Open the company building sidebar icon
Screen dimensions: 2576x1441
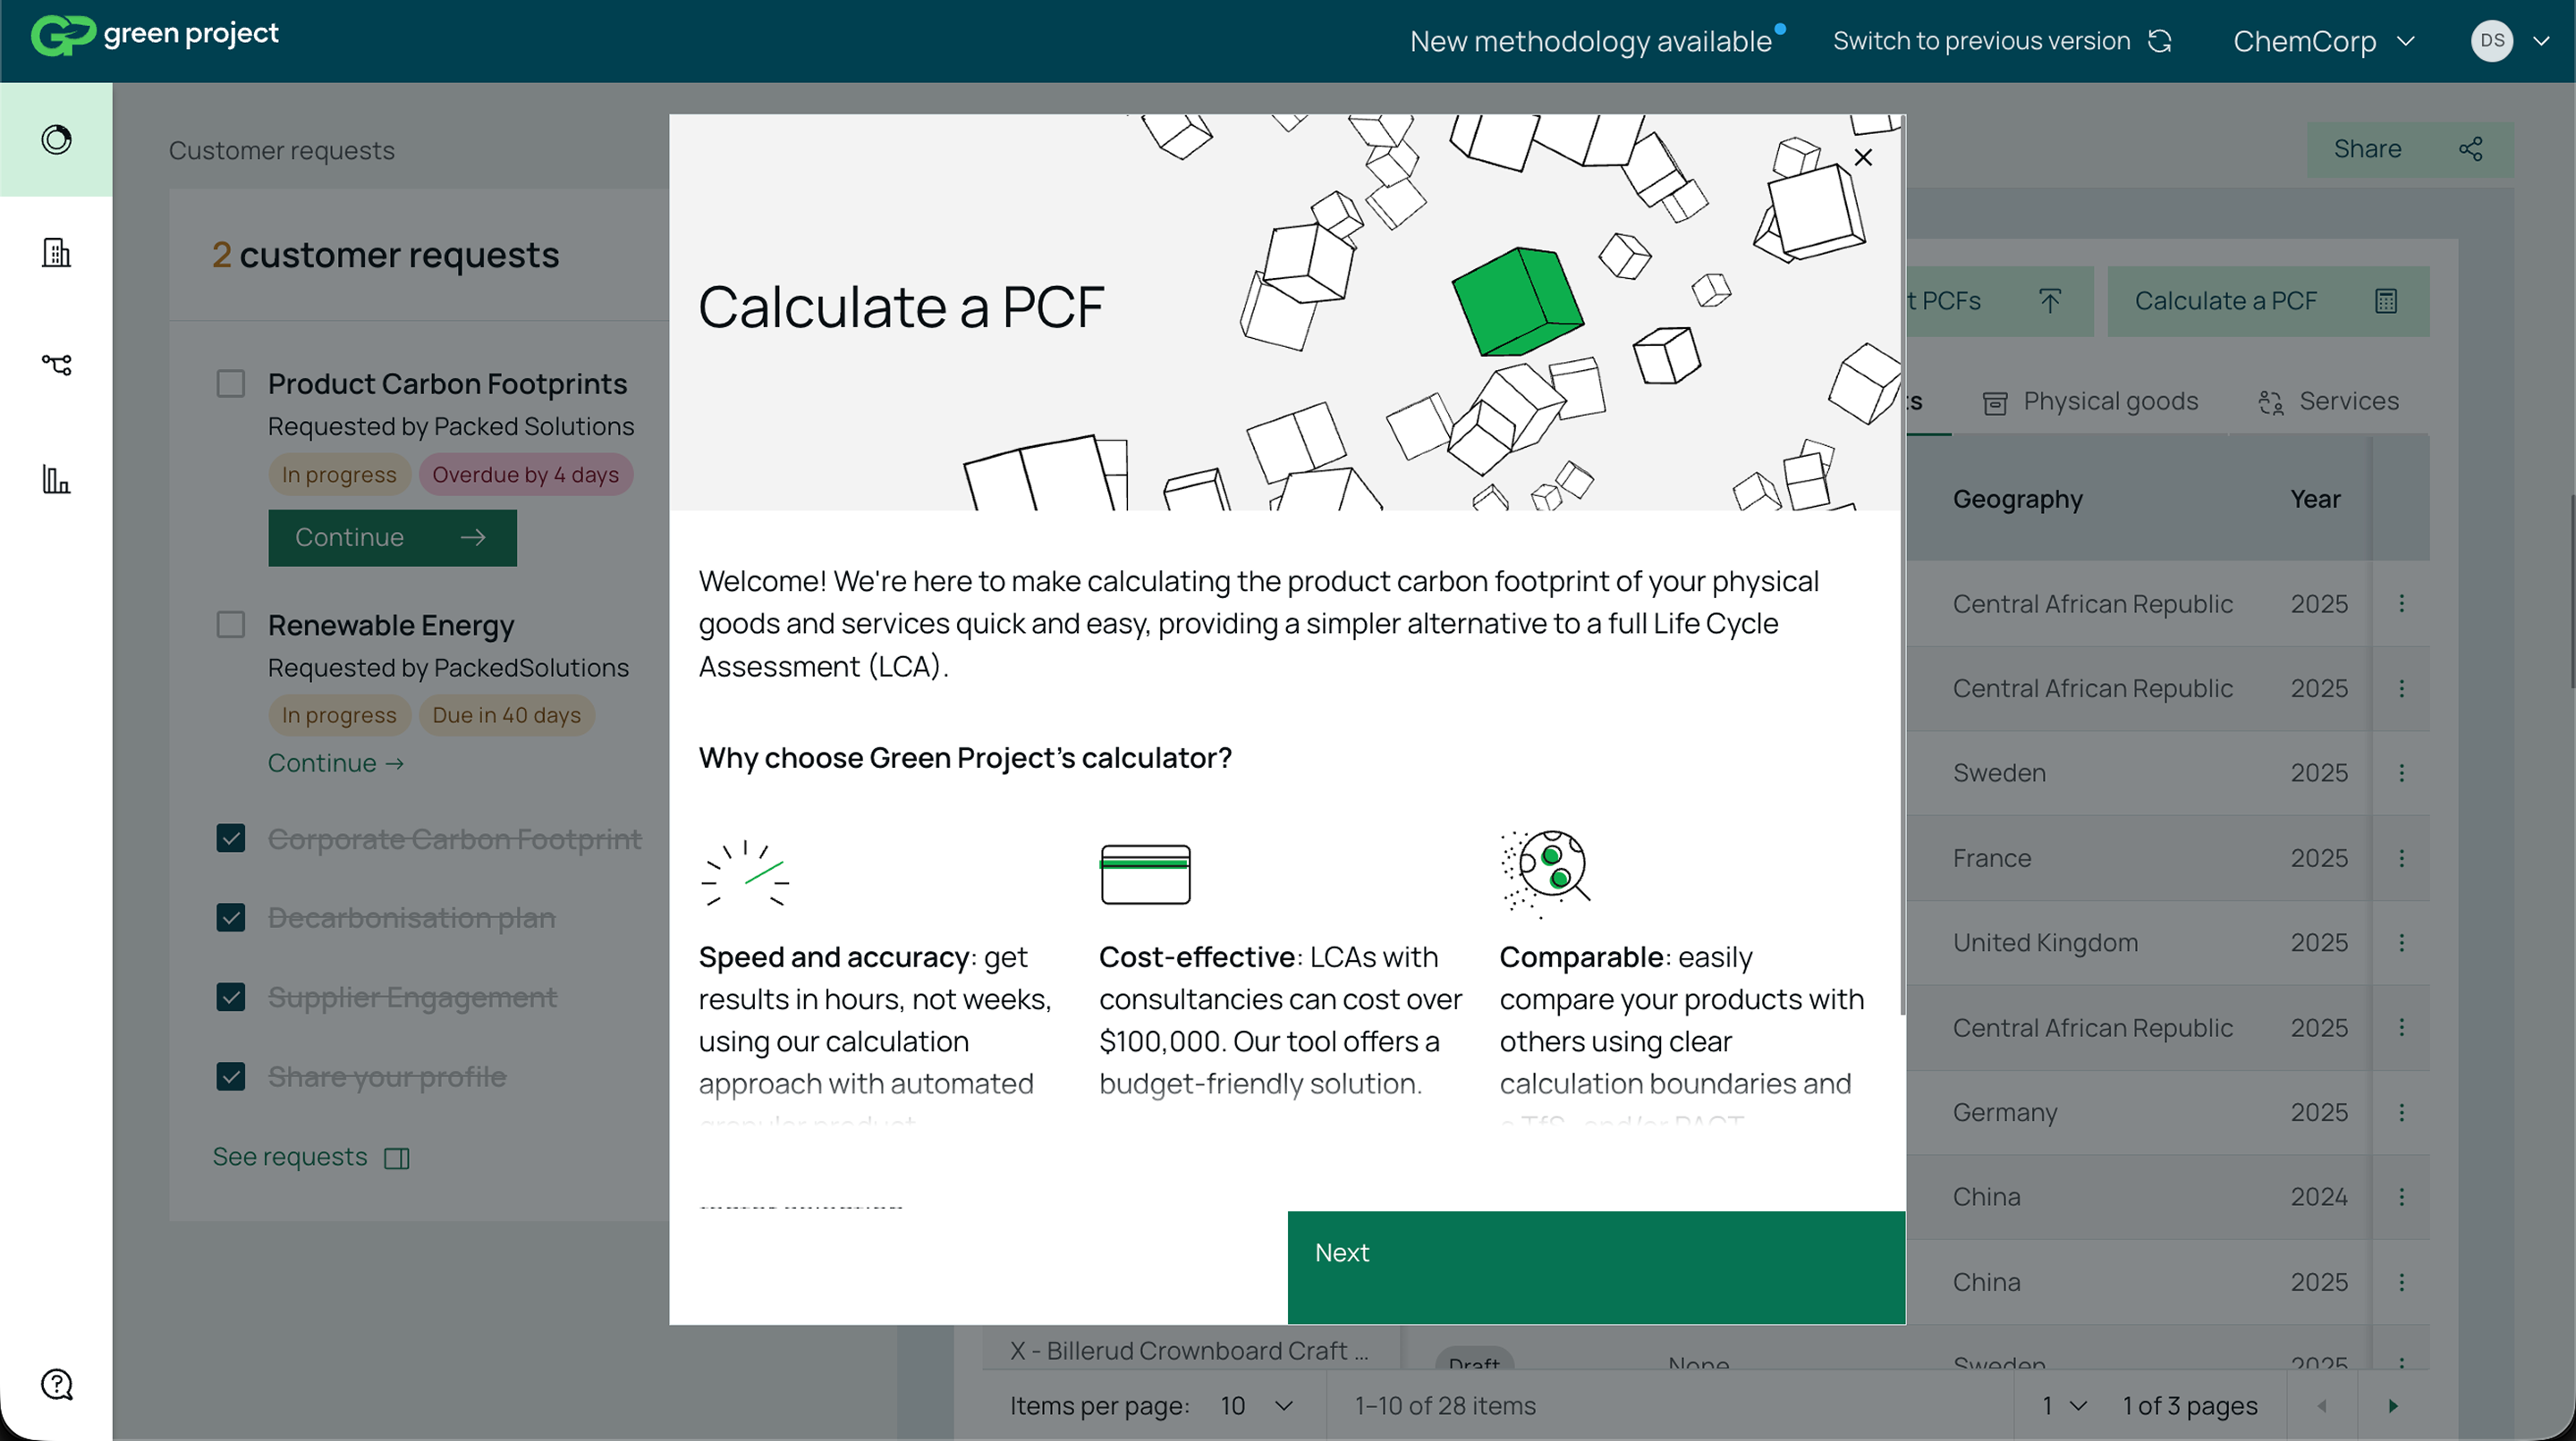(x=56, y=252)
